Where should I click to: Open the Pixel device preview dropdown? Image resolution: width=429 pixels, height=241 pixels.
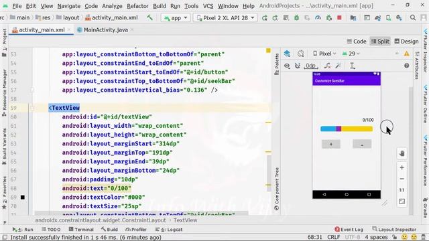(x=324, y=54)
